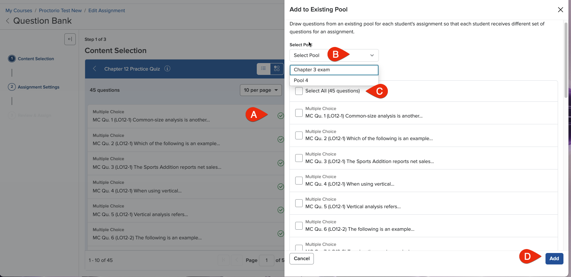Click green check for MC Qu. 5
The width and height of the screenshot is (571, 277).
[281, 210]
